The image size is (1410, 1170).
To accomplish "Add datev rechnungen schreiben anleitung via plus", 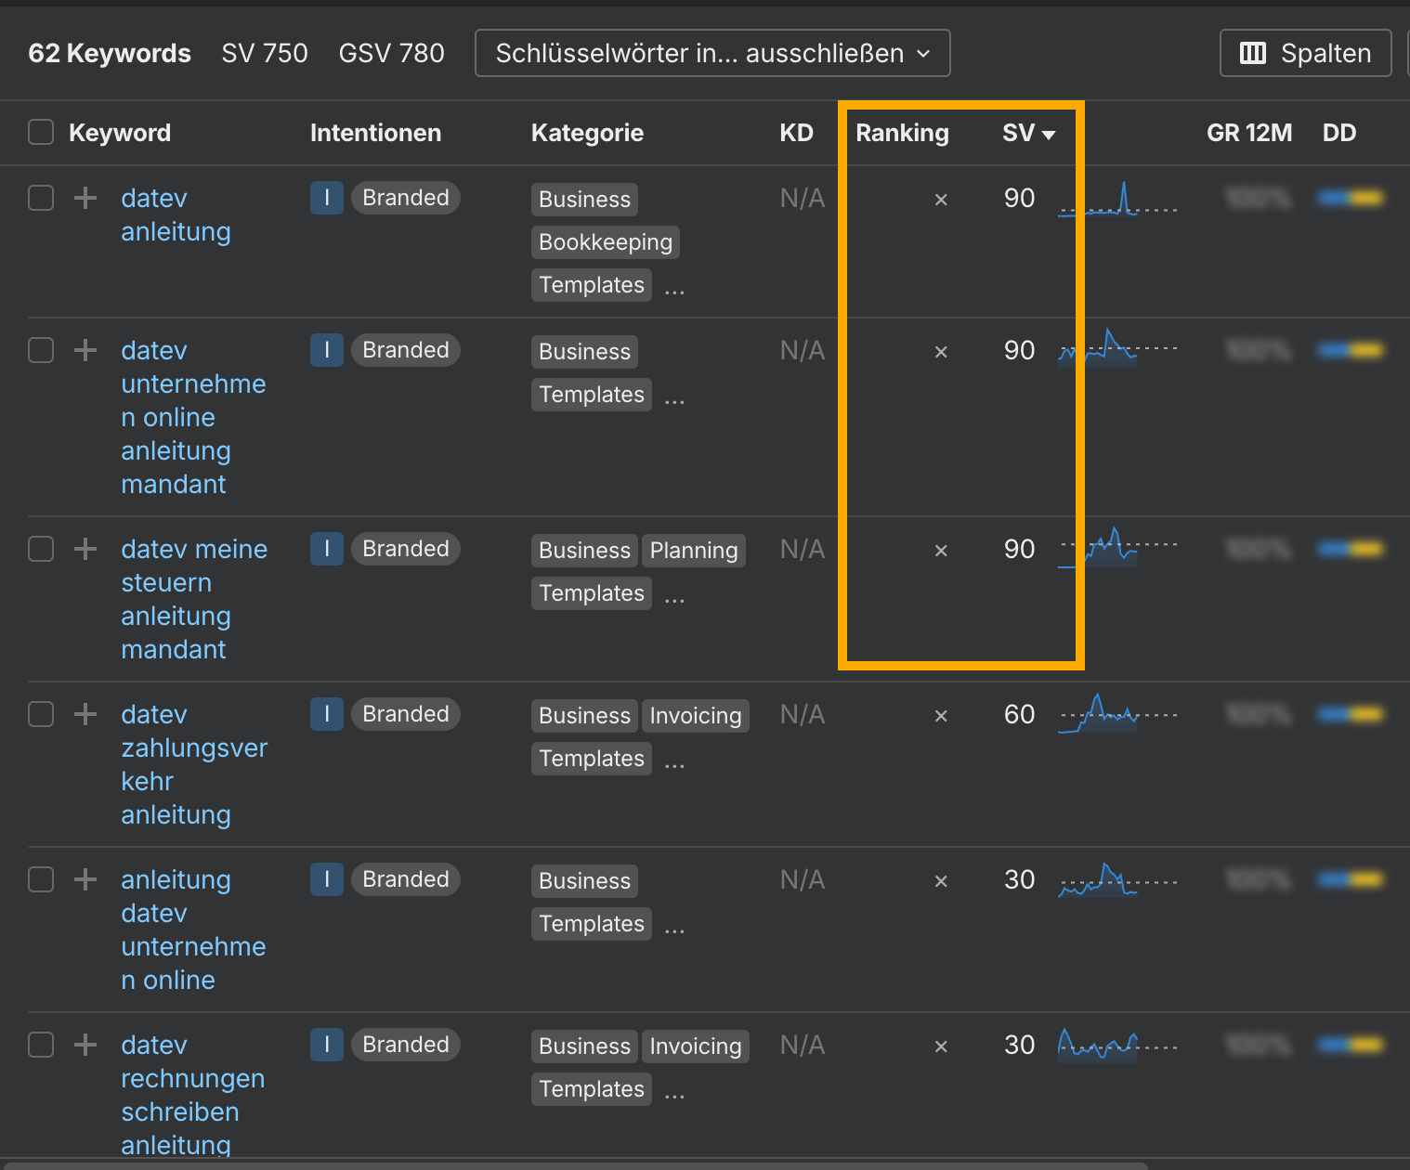I will (85, 1045).
